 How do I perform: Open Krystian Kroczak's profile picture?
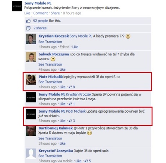31,39
